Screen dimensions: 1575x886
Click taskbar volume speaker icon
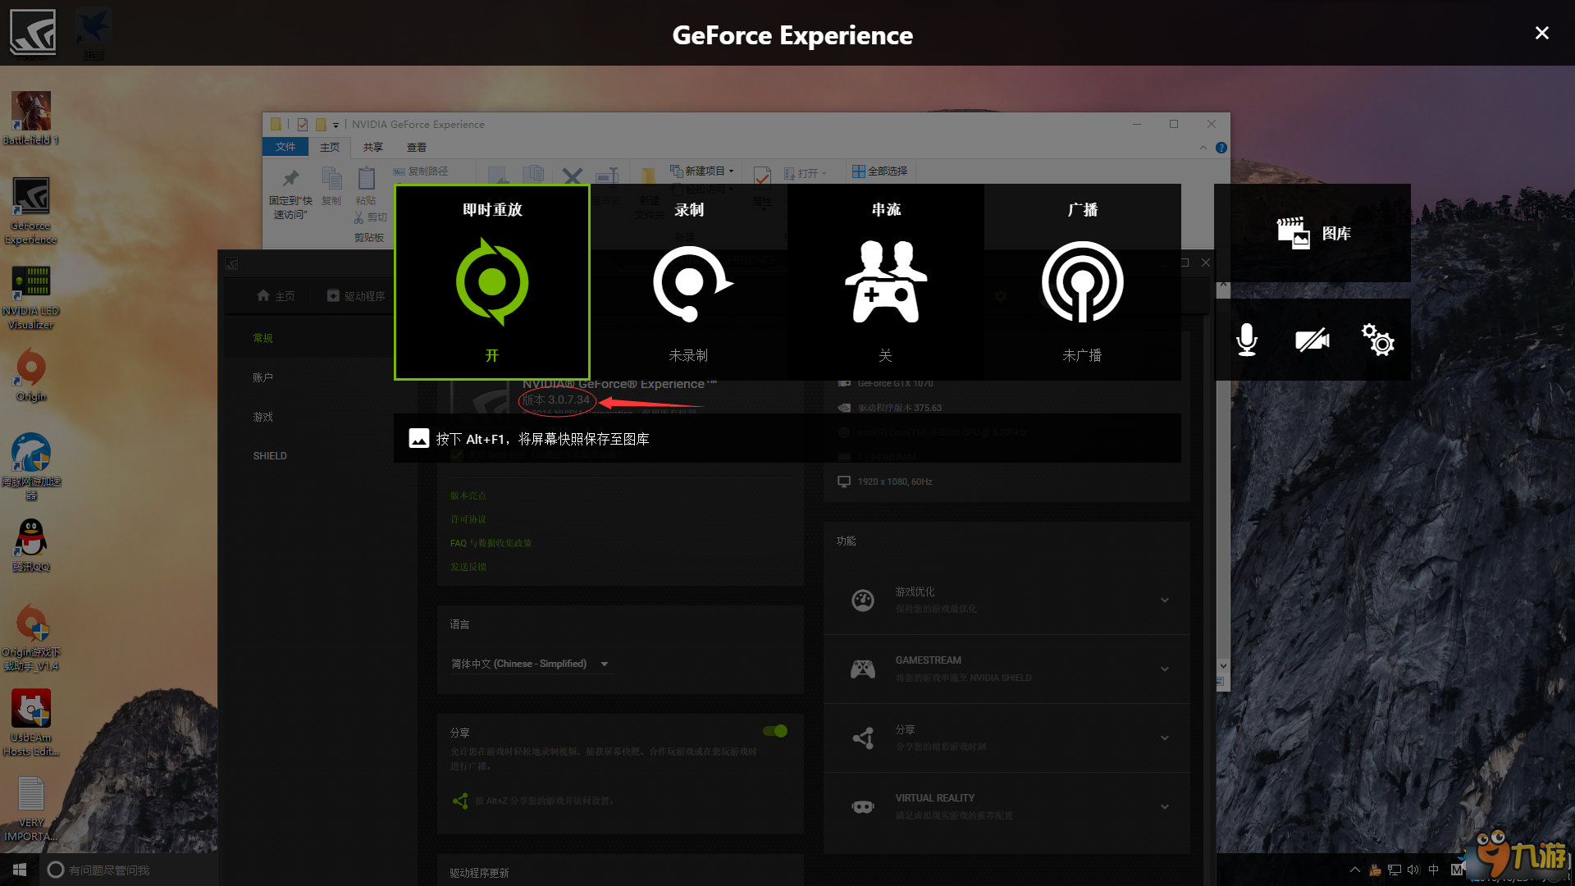pos(1413,870)
